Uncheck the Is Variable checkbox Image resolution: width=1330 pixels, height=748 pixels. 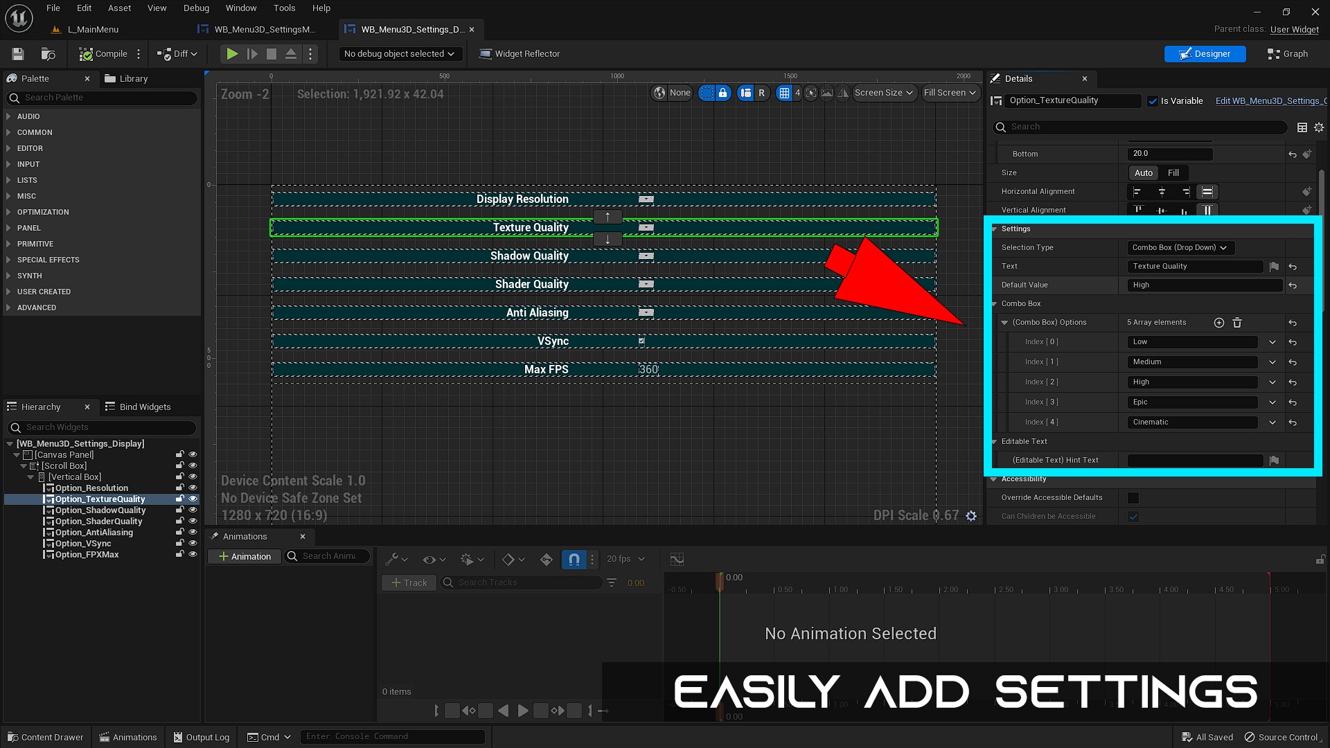point(1153,101)
